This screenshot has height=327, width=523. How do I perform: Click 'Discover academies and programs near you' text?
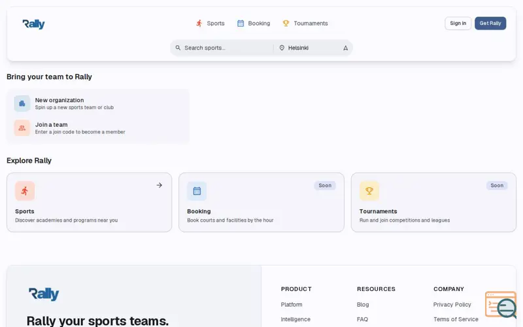[67, 220]
